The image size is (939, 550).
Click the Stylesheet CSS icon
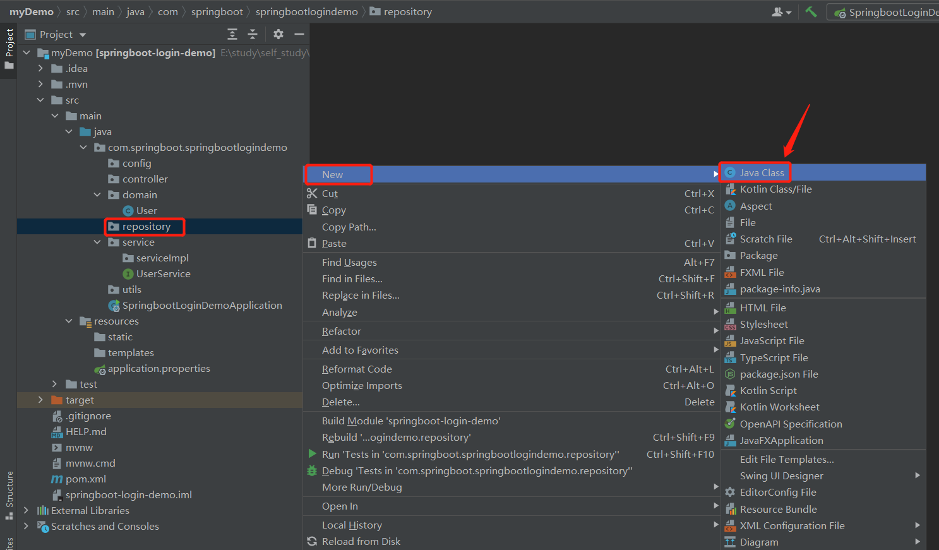coord(730,324)
